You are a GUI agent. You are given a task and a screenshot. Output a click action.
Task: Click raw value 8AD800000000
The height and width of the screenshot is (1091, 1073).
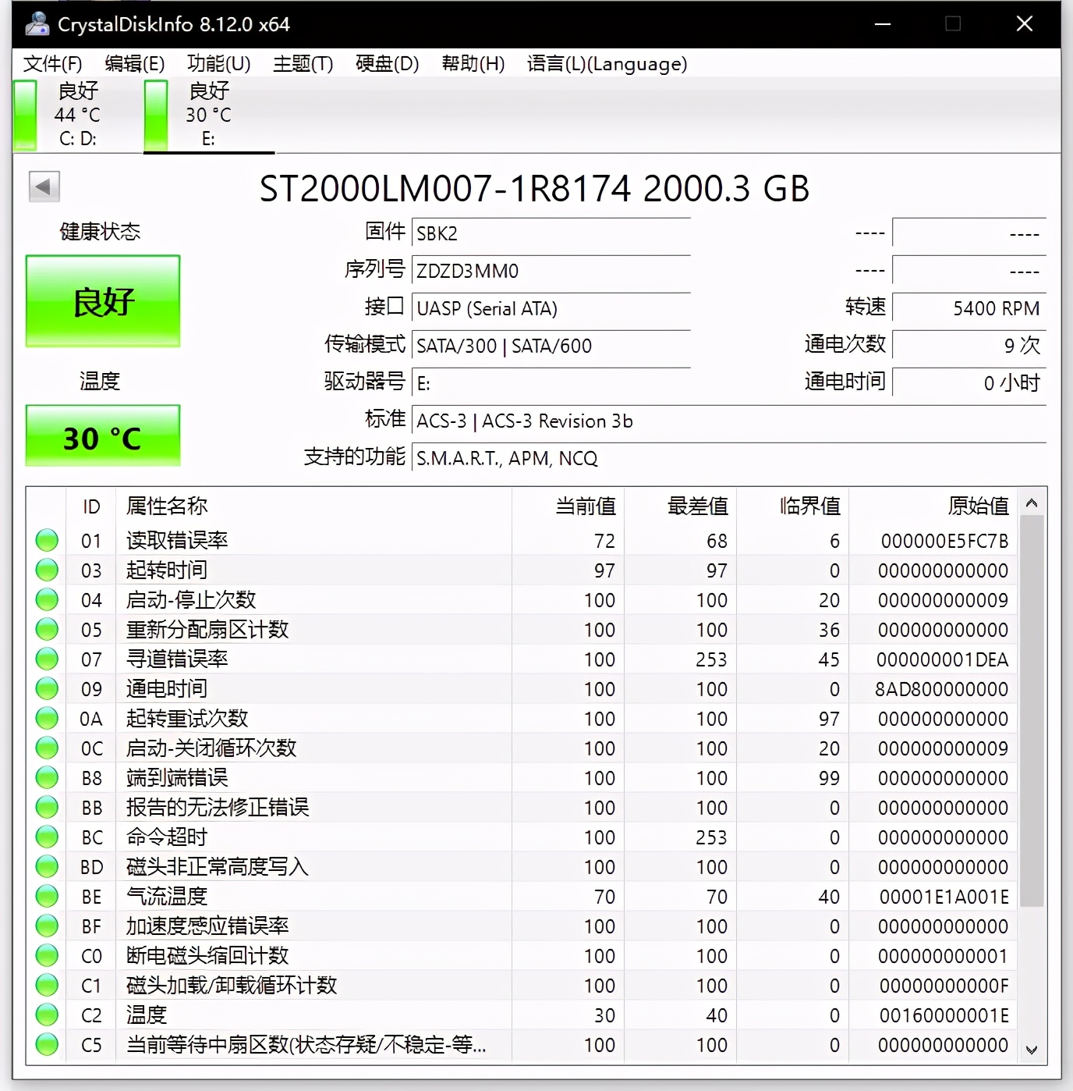pyautogui.click(x=941, y=689)
